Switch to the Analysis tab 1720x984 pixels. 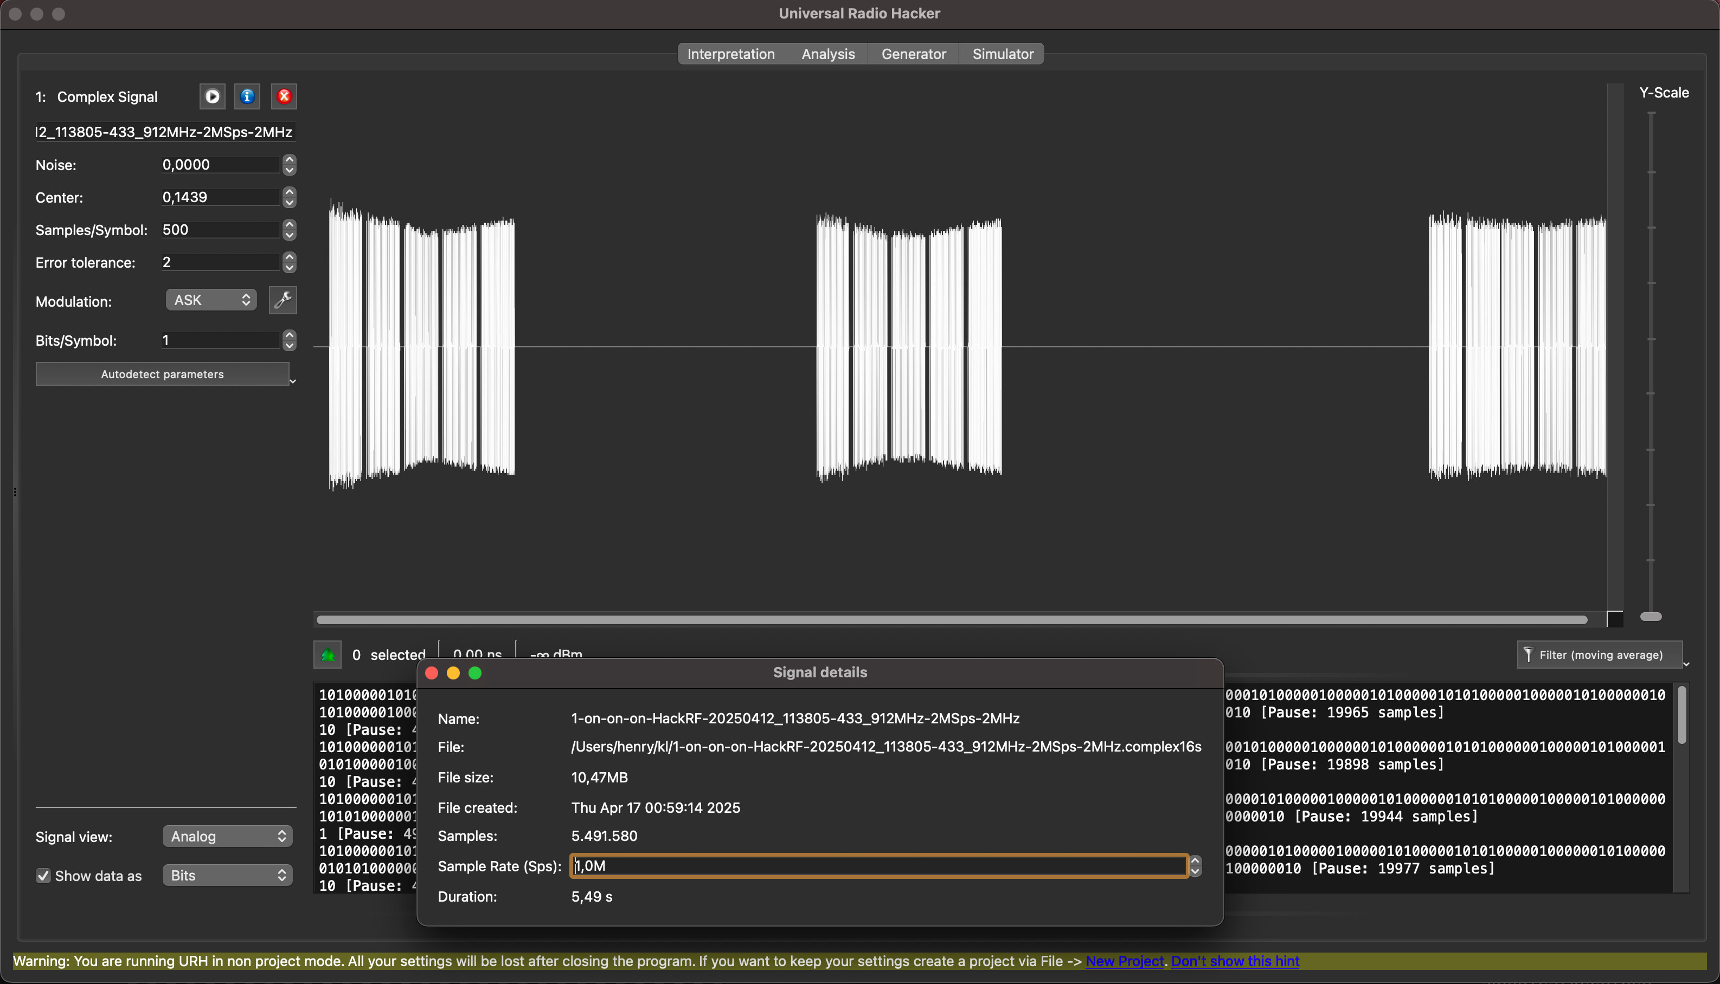click(x=827, y=54)
